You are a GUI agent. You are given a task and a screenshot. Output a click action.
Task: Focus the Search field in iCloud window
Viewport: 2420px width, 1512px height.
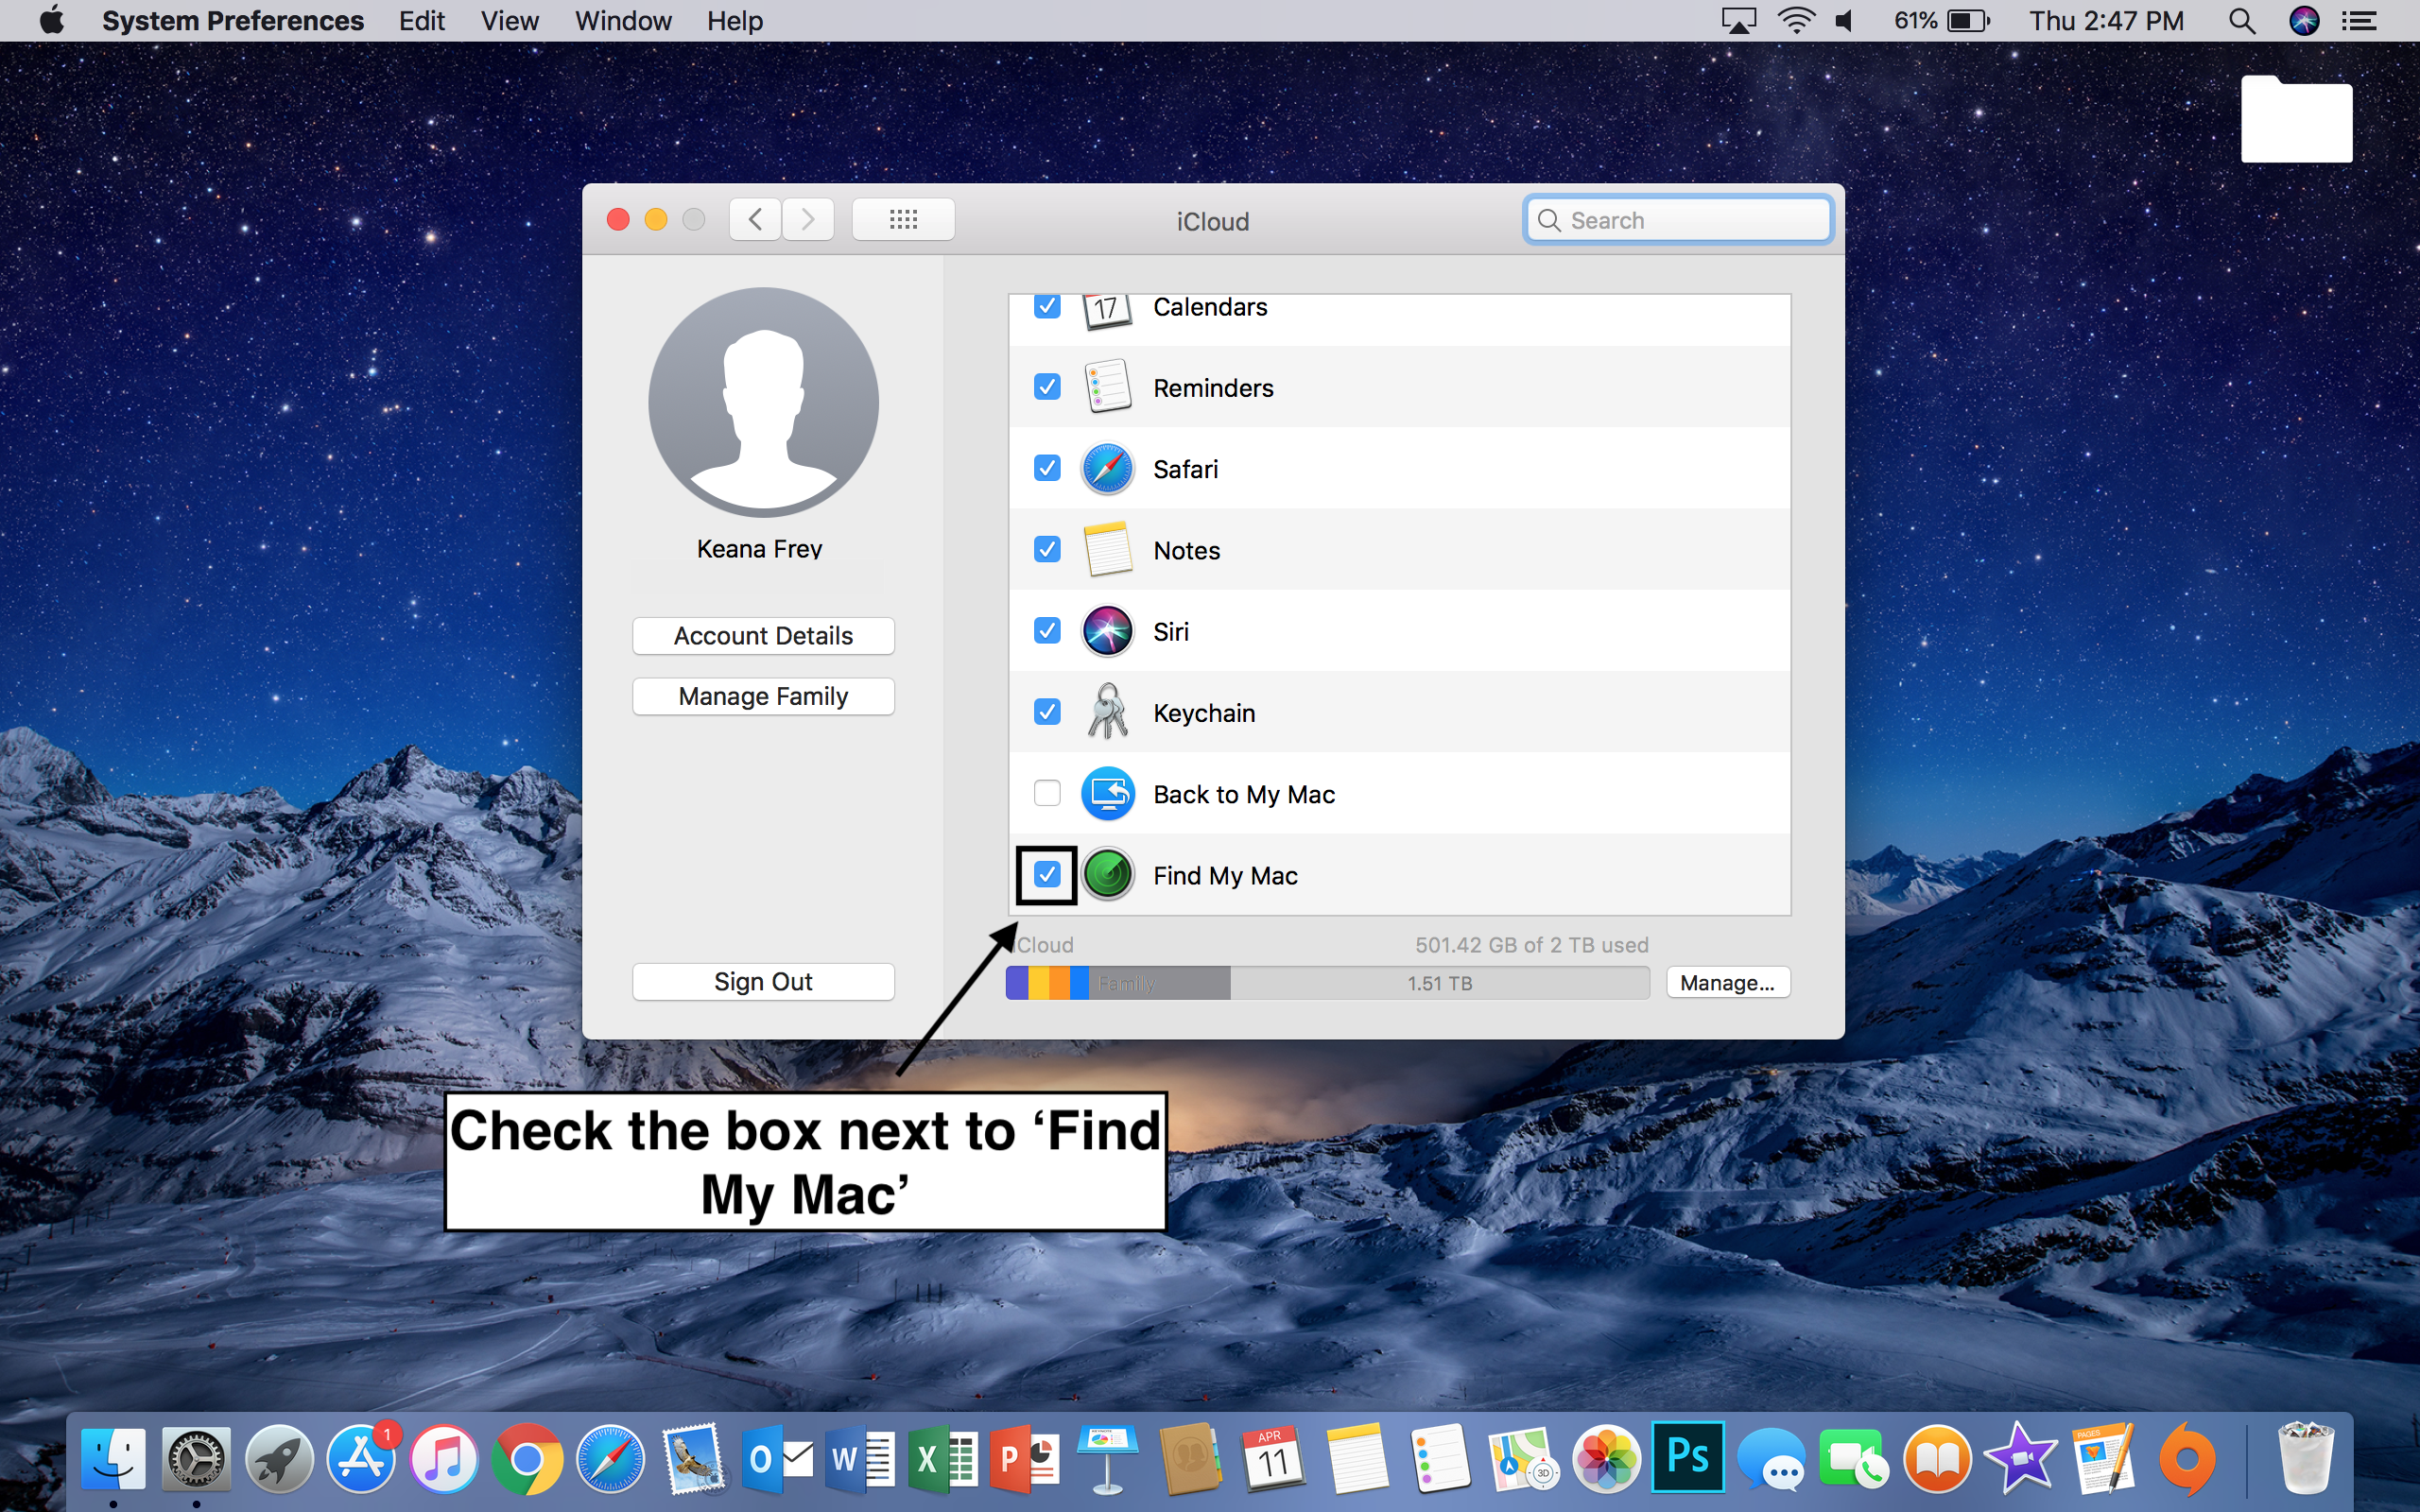[1678, 220]
